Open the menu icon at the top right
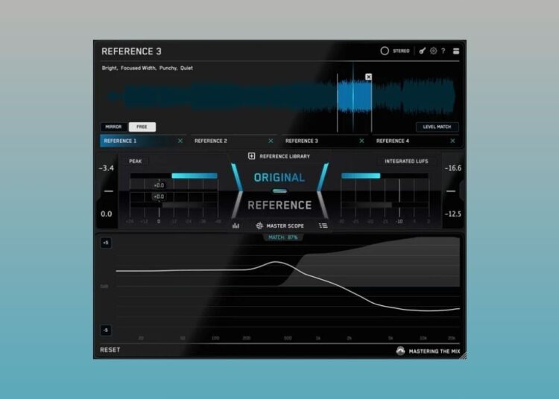Screen dimensions: 559x399 [456, 51]
